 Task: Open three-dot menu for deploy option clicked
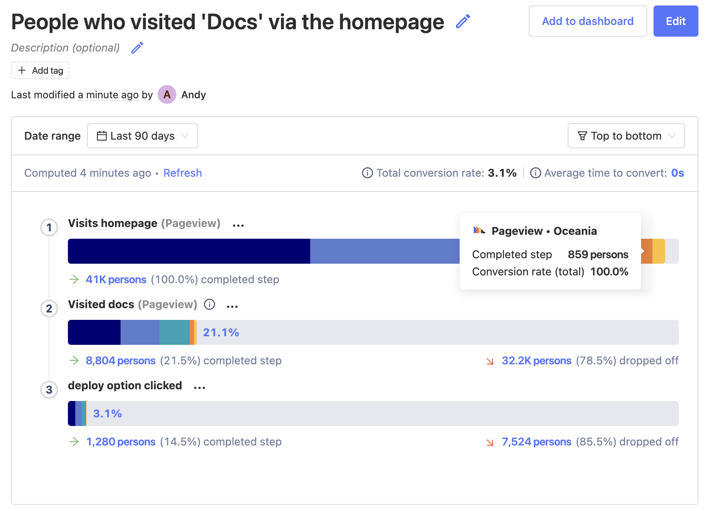(x=199, y=387)
